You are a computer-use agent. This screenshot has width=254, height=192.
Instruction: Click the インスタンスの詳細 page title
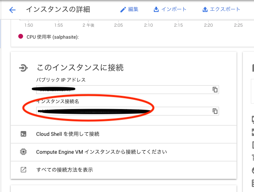pos(58,10)
